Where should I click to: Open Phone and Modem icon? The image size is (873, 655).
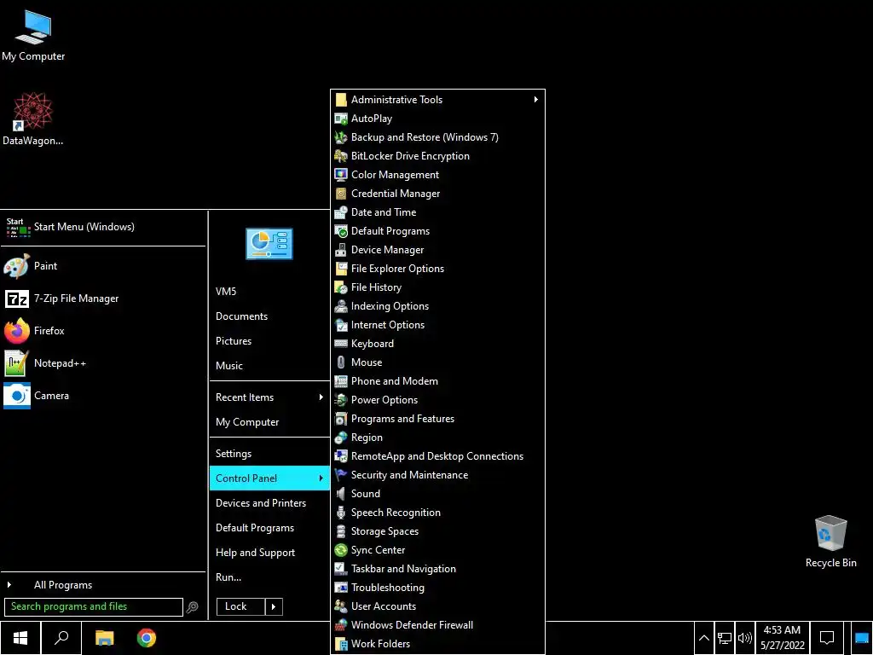point(341,381)
